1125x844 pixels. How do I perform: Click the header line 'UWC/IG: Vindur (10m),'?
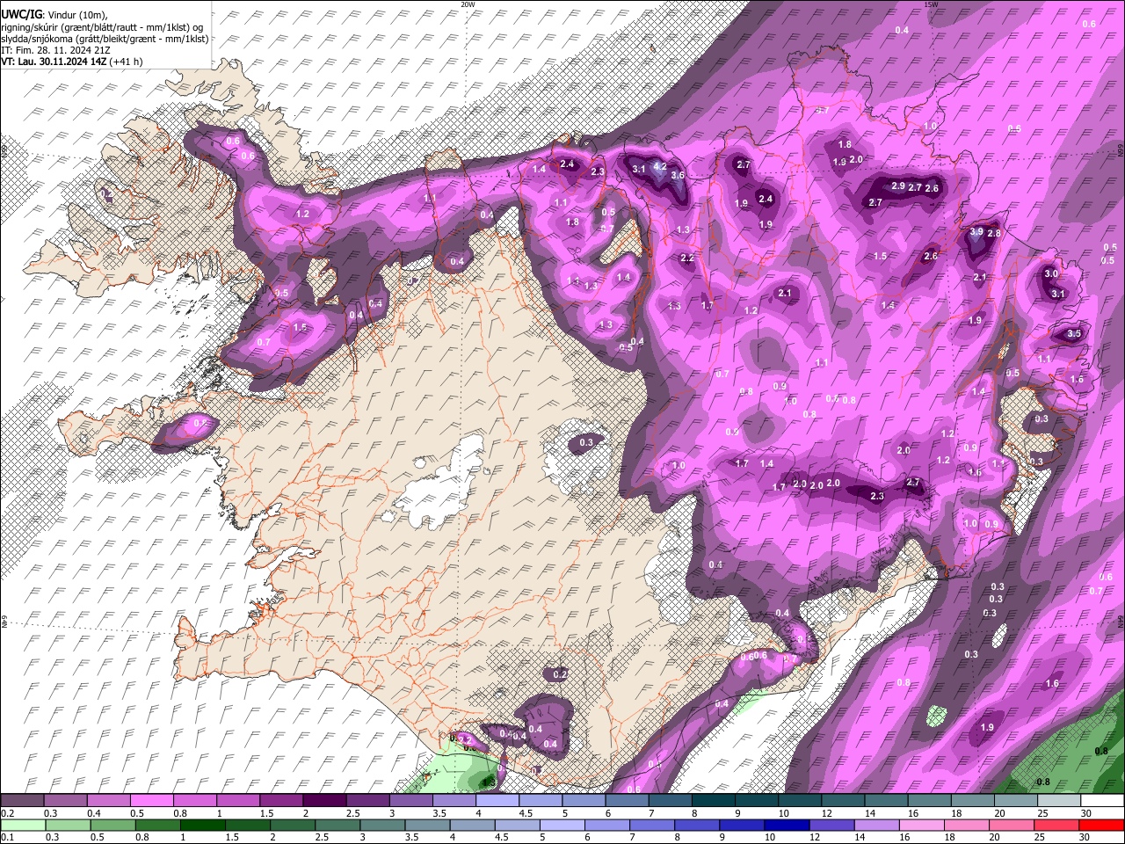pos(54,15)
